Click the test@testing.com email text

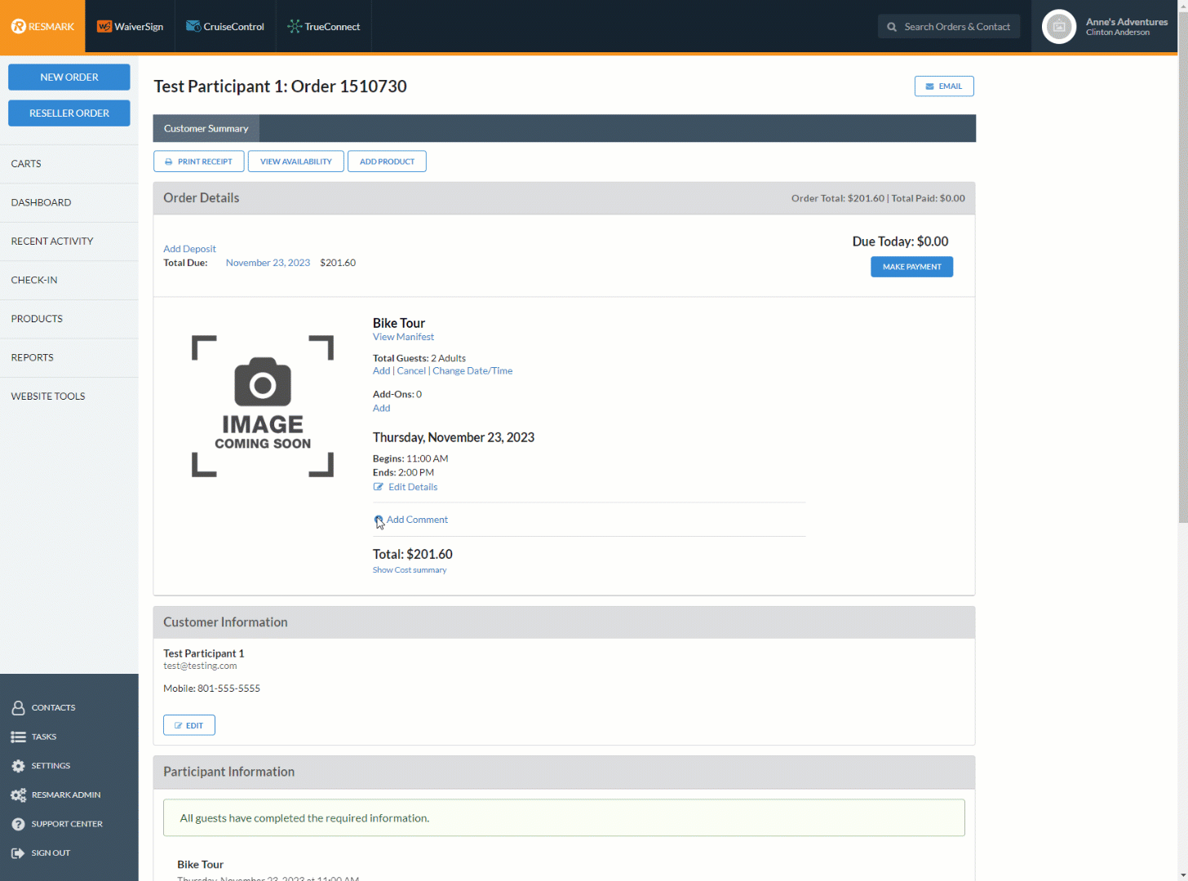[200, 666]
